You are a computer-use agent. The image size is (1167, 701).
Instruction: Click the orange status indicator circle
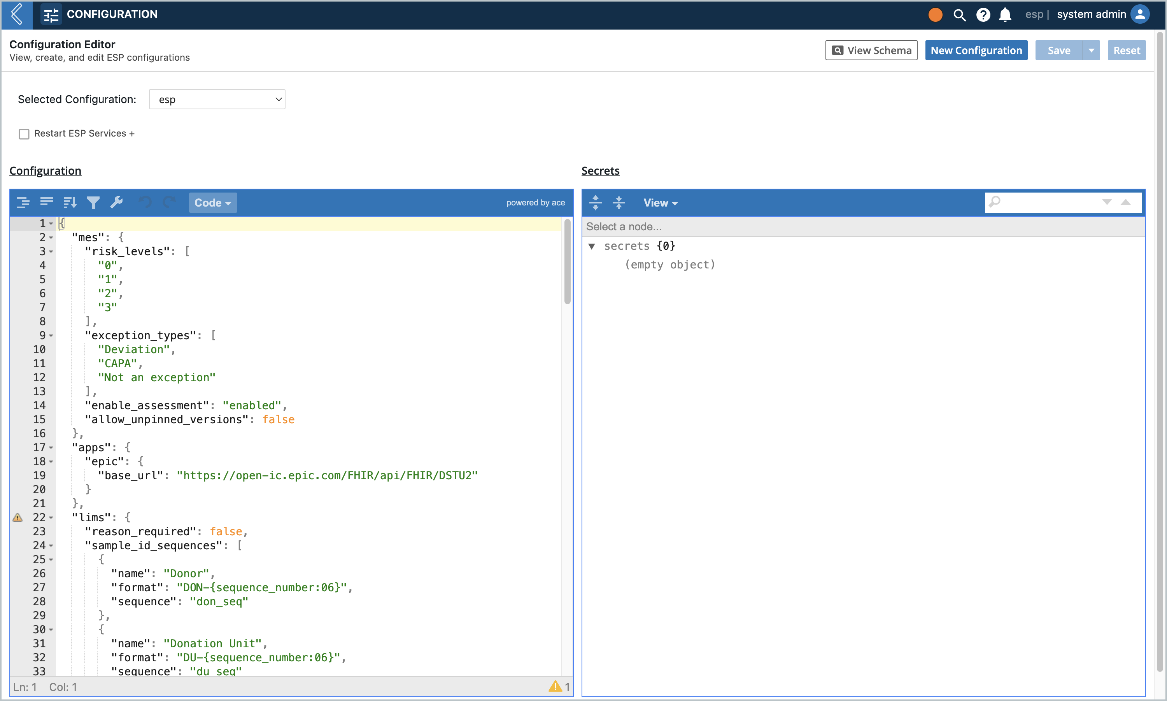(935, 15)
